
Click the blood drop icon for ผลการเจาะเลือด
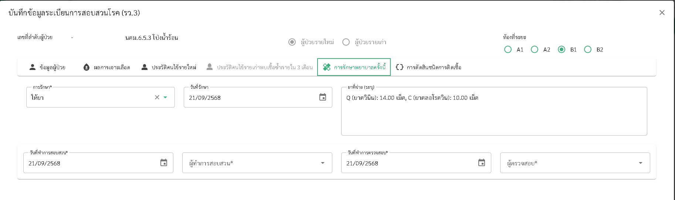point(87,67)
